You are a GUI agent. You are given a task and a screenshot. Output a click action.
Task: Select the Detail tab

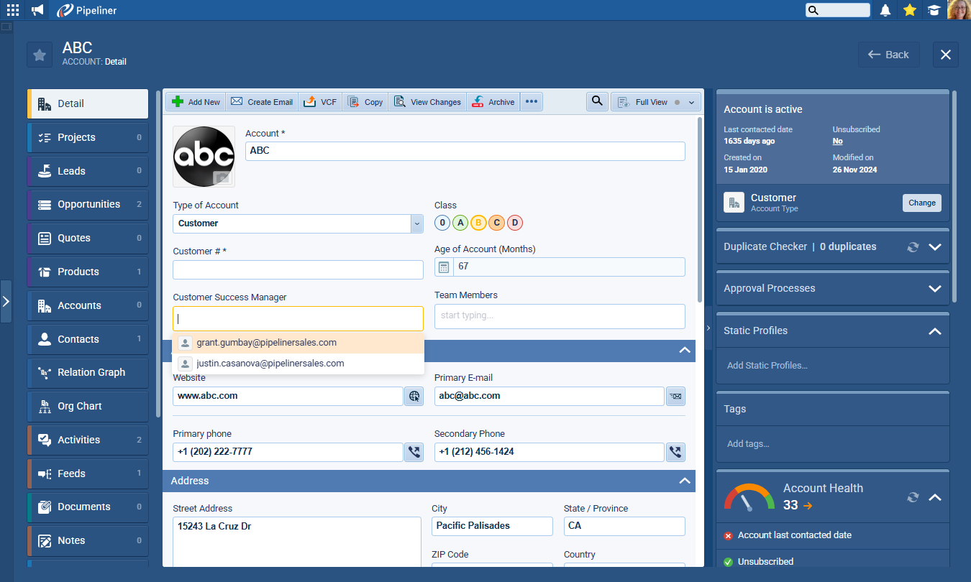pyautogui.click(x=88, y=103)
